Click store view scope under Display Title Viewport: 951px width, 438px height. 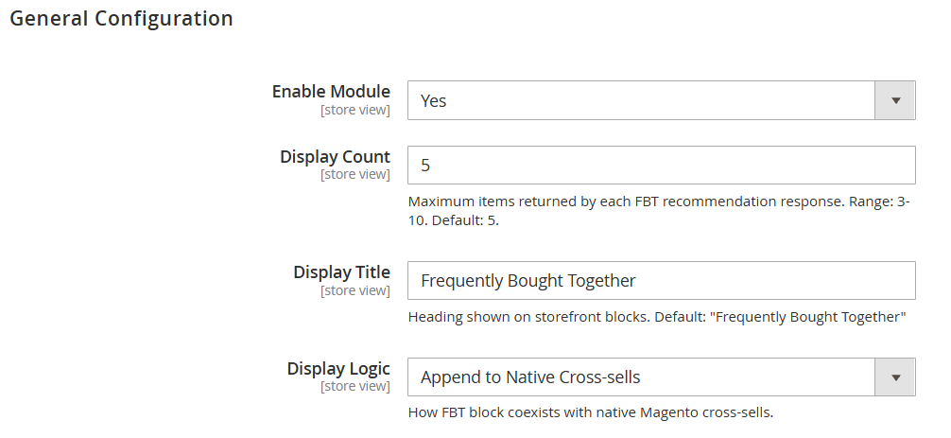tap(355, 290)
